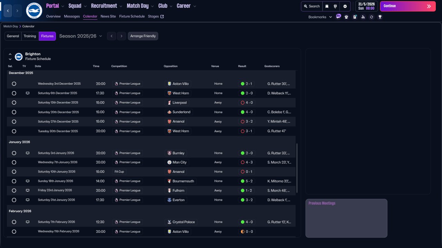Screen dimensions: 442x248
Task: Click the Arrange Friendly button
Action: 143,36
